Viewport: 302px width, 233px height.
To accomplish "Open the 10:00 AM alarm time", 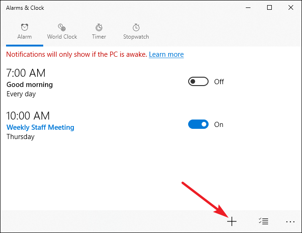I will click(x=28, y=116).
